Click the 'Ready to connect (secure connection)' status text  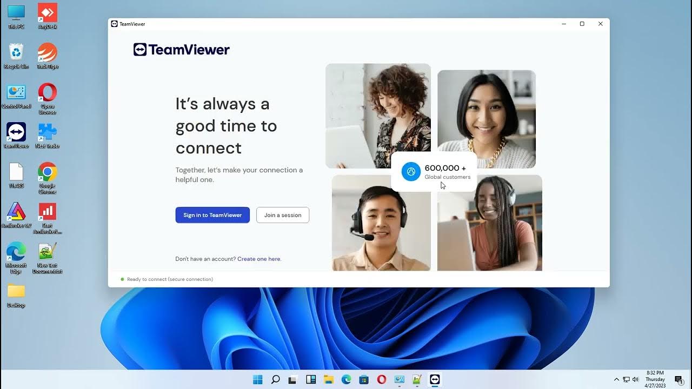[170, 279]
